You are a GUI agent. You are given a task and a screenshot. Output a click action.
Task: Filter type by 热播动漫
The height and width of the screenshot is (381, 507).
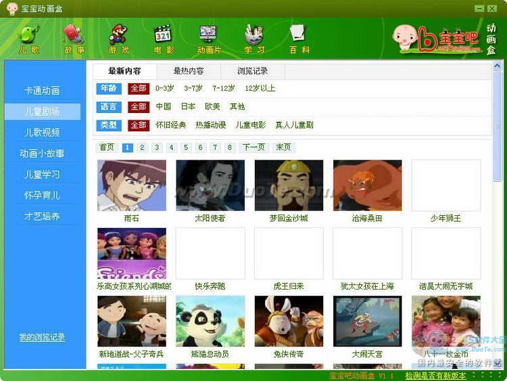coord(210,125)
